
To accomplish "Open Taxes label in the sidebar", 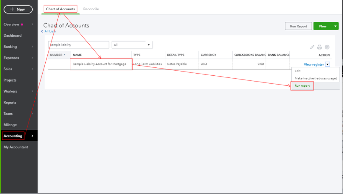I will tap(8, 114).
